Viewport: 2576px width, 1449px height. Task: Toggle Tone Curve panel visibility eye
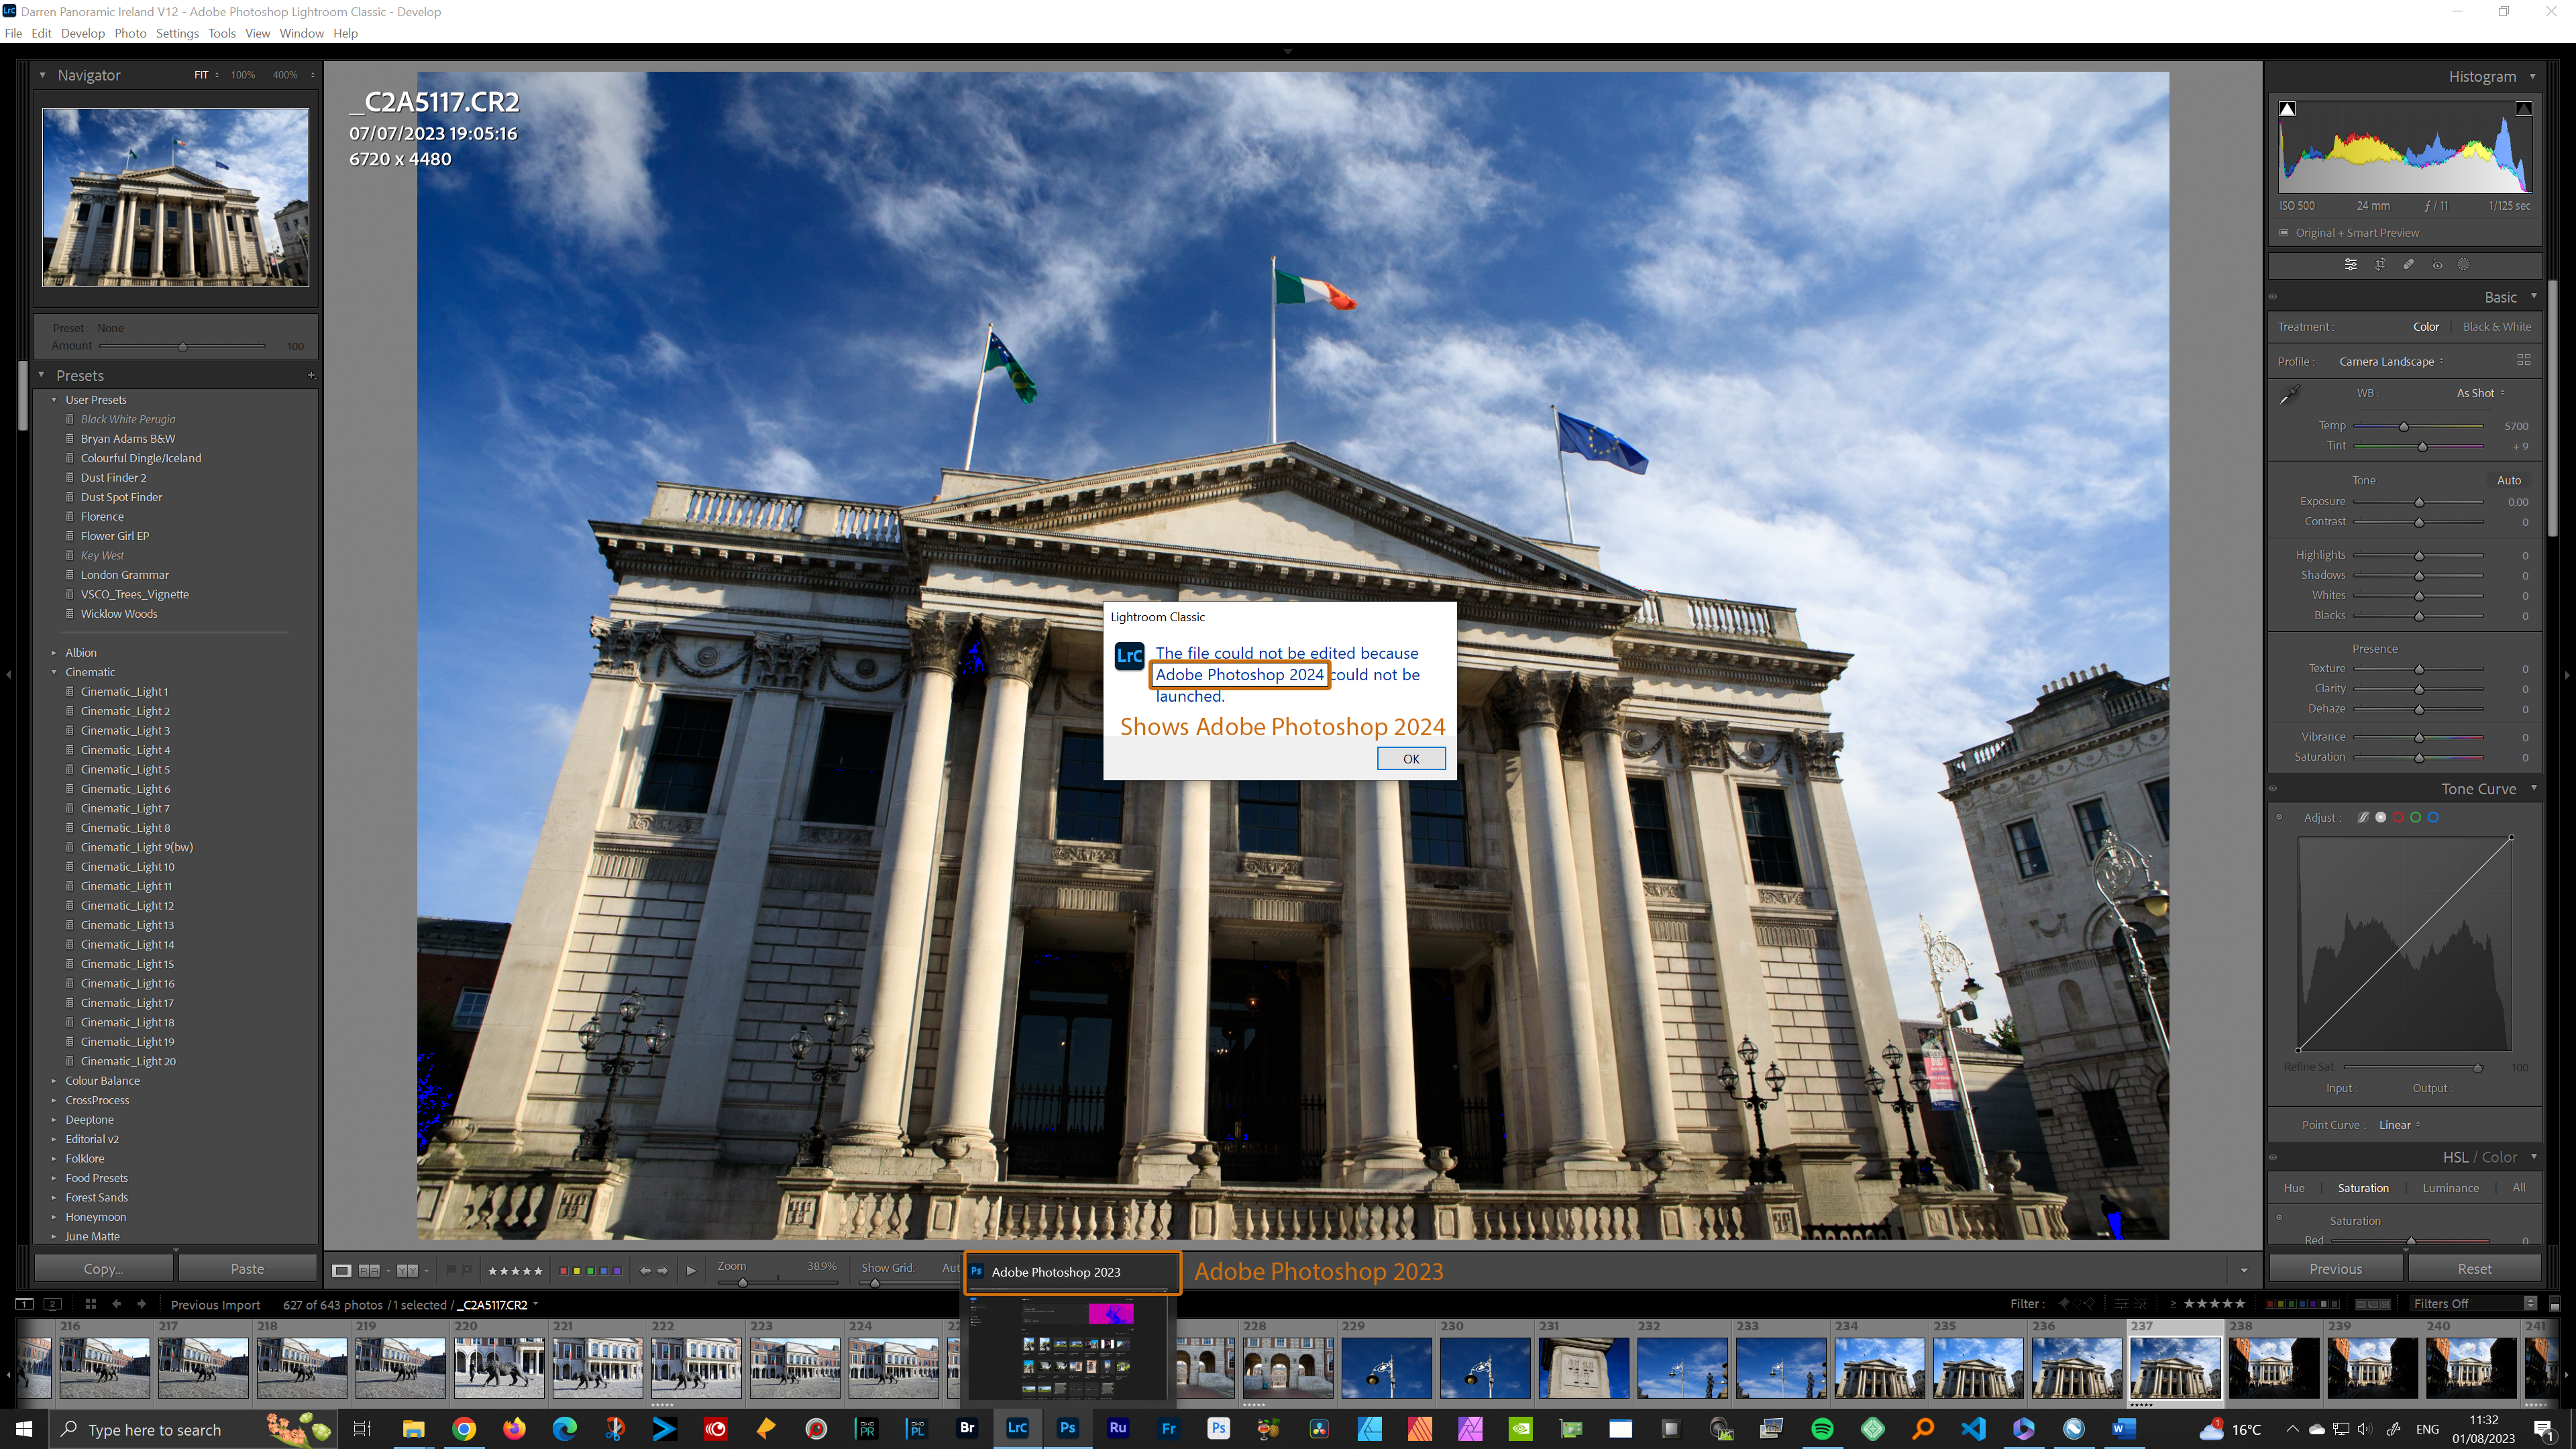click(x=2273, y=788)
